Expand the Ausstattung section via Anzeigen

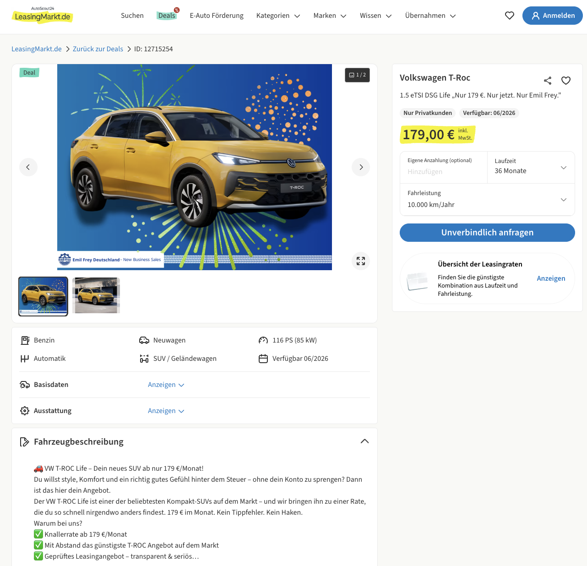(166, 411)
